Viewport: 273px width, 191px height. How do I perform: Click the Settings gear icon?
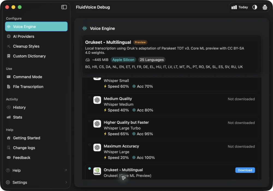tap(8, 182)
